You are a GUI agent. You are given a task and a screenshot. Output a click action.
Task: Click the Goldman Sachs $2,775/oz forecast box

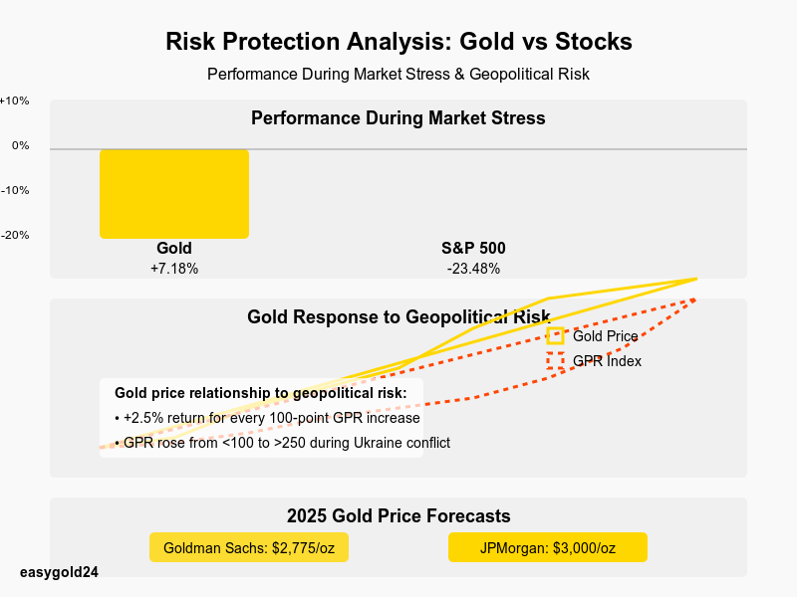249,547
